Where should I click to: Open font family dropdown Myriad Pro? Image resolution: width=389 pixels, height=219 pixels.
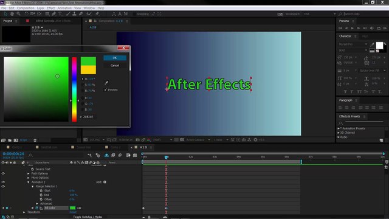pyautogui.click(x=353, y=44)
